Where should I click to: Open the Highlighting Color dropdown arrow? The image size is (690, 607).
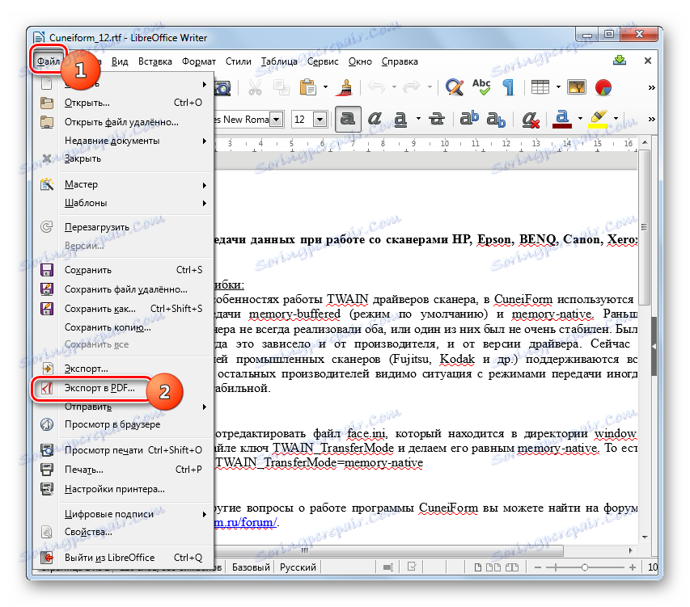click(x=616, y=119)
